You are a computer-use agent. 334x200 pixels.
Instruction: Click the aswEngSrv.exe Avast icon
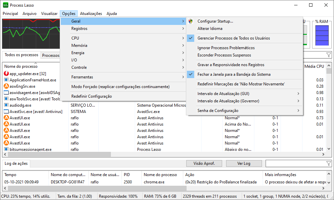click(x=6, y=86)
